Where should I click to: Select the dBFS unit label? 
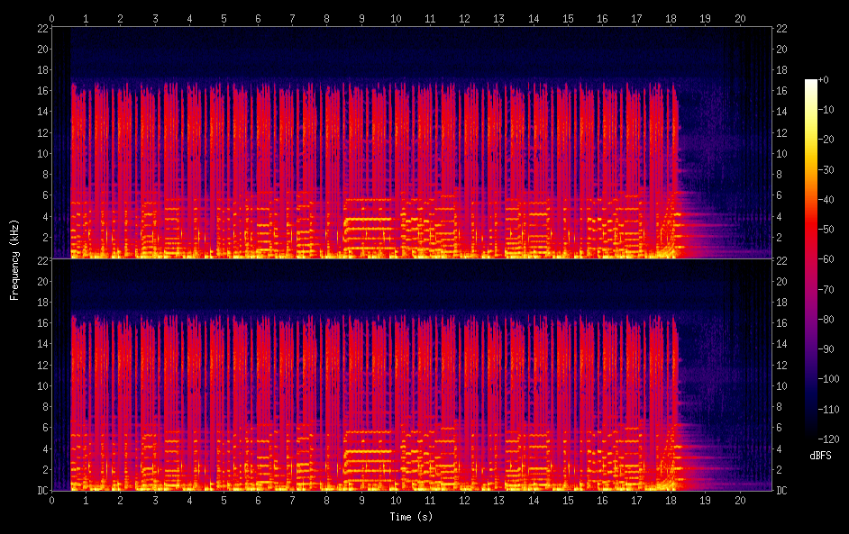[821, 456]
